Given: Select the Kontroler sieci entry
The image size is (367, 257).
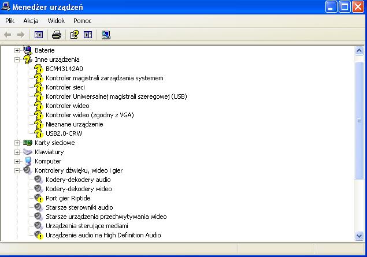Looking at the screenshot, I should 65,87.
